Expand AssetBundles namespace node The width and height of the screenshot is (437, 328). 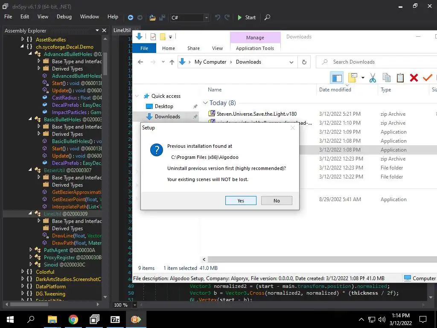[23, 39]
